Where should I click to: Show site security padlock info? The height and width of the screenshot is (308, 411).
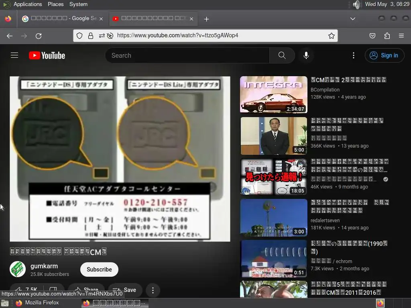coord(91,36)
